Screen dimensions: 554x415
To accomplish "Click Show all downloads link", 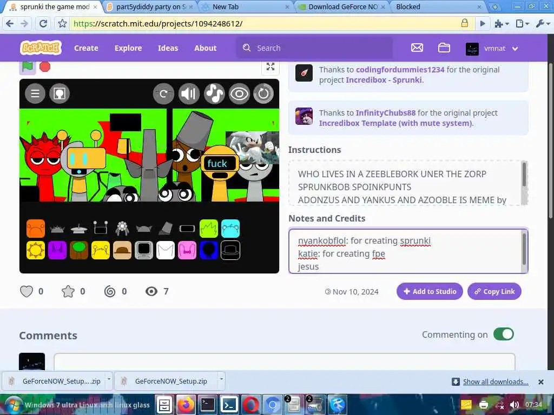I will [x=496, y=381].
